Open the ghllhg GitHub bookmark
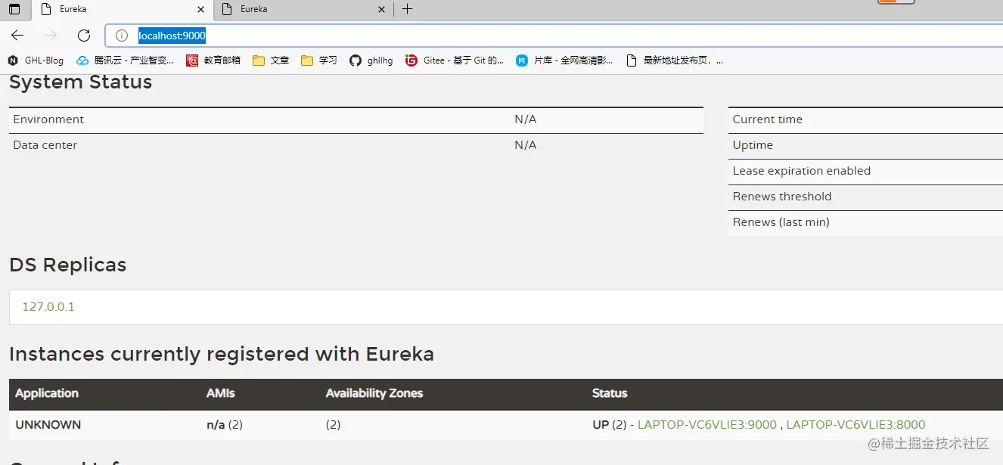This screenshot has width=1003, height=465. point(371,60)
